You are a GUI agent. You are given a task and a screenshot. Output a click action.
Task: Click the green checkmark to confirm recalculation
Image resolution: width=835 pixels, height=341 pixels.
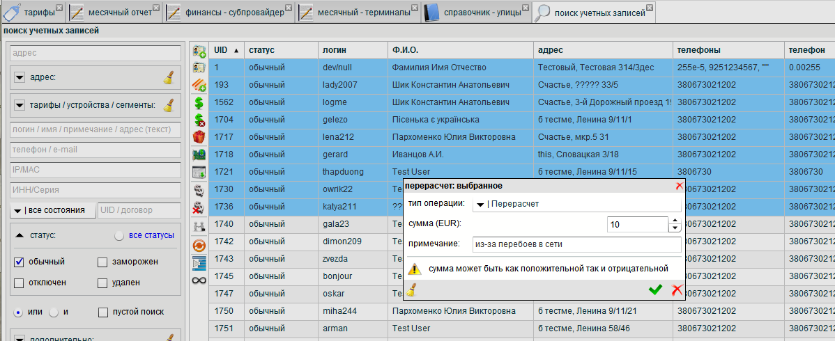click(x=655, y=290)
